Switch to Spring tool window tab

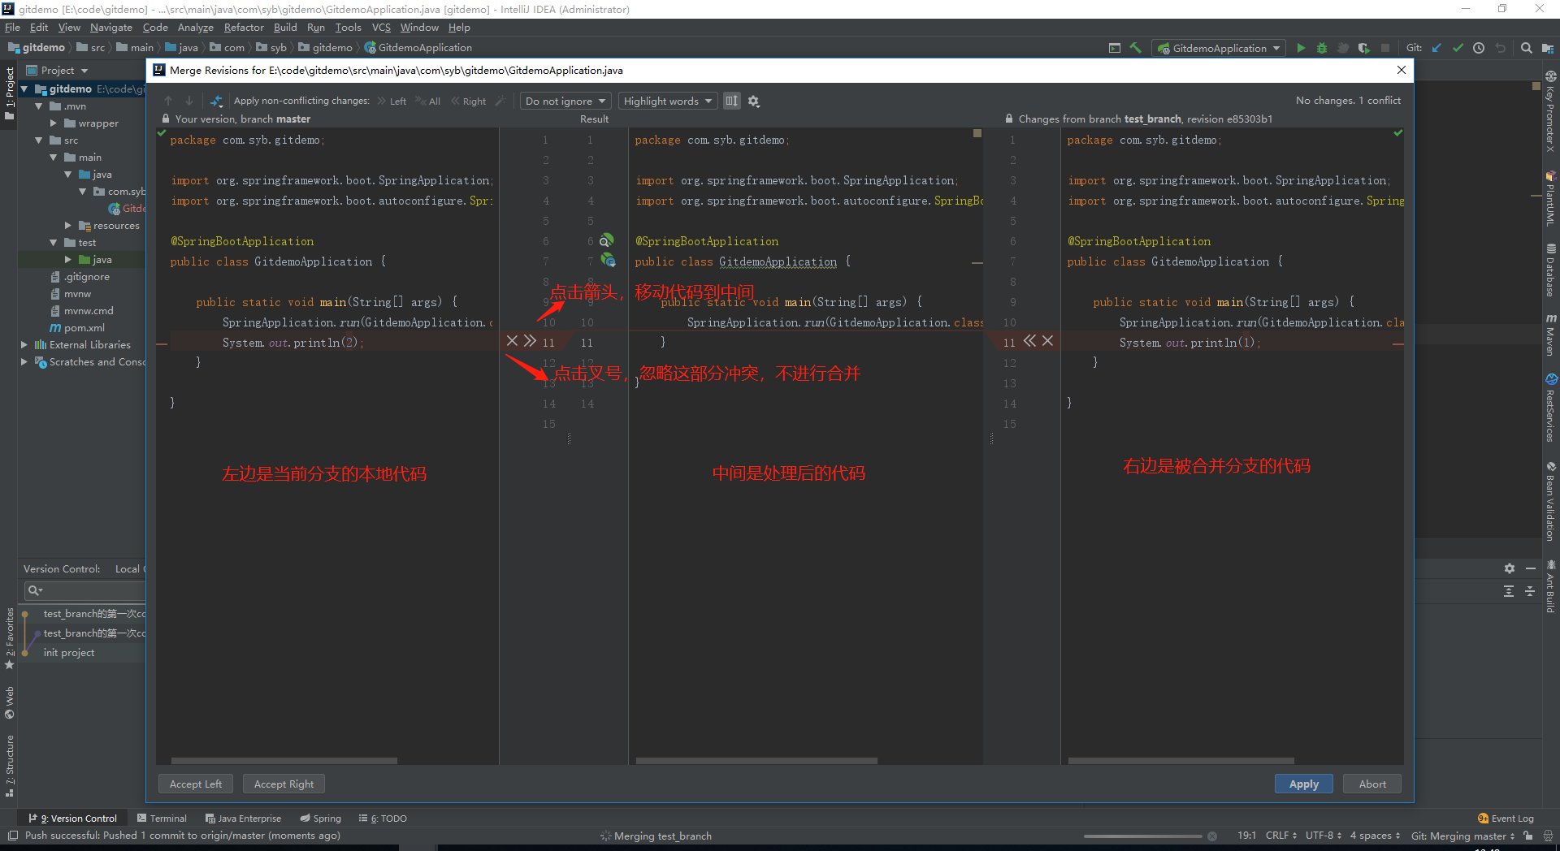(x=321, y=819)
